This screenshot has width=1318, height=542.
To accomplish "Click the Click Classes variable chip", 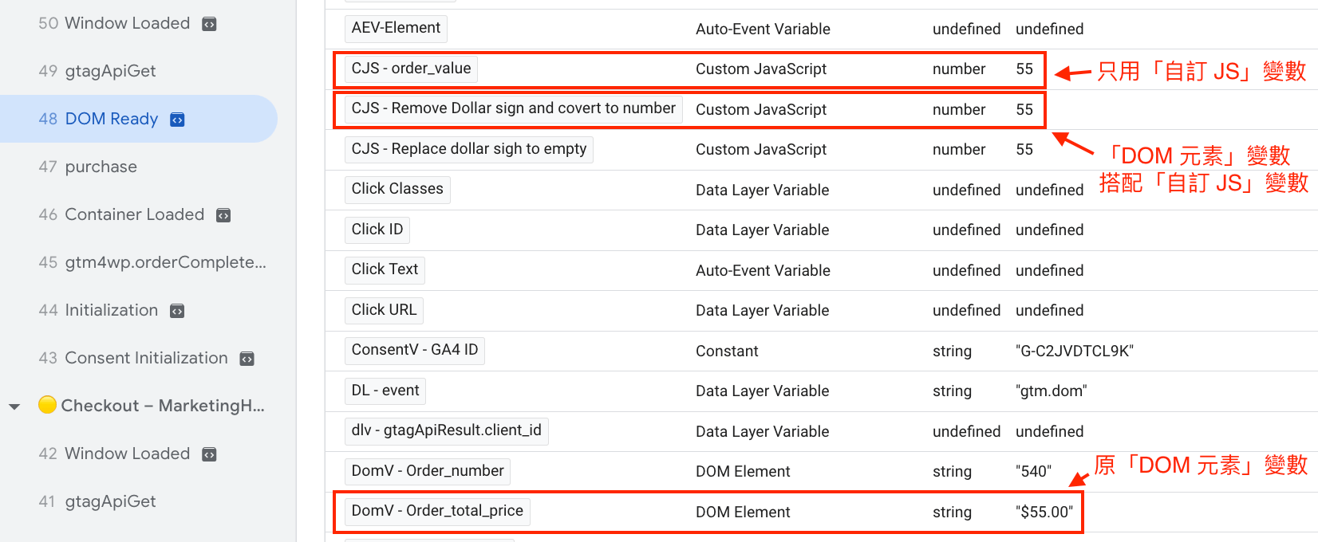I will pos(397,189).
